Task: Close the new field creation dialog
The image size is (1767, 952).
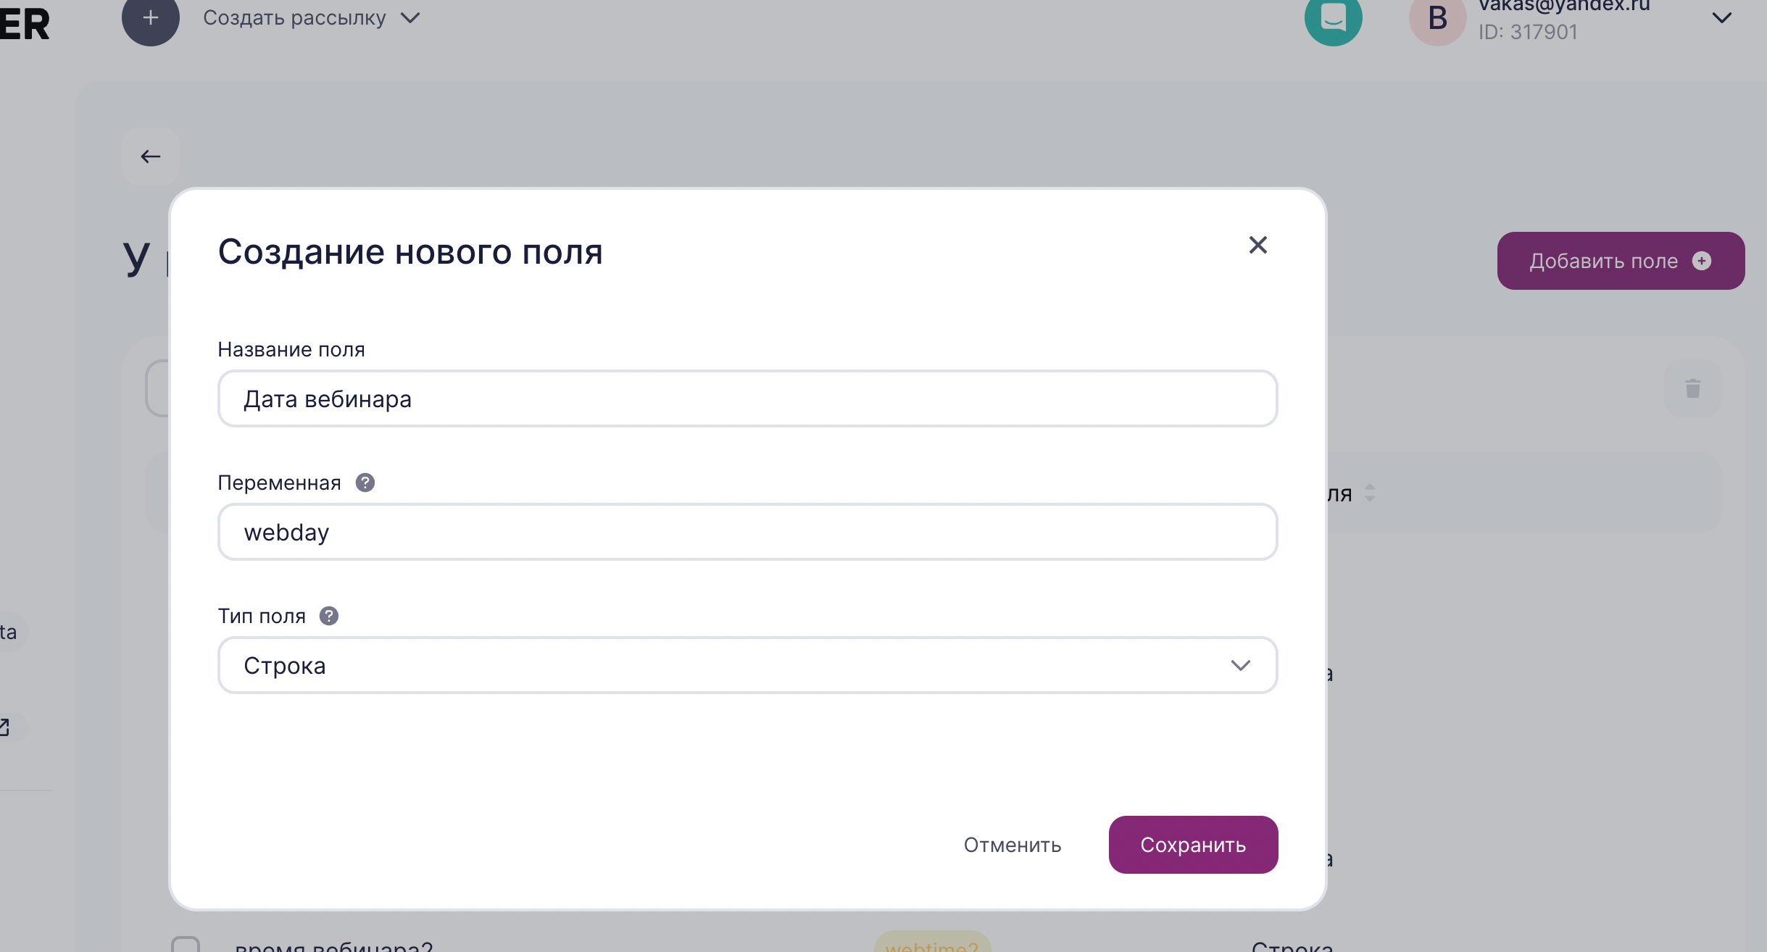Action: [x=1257, y=245]
